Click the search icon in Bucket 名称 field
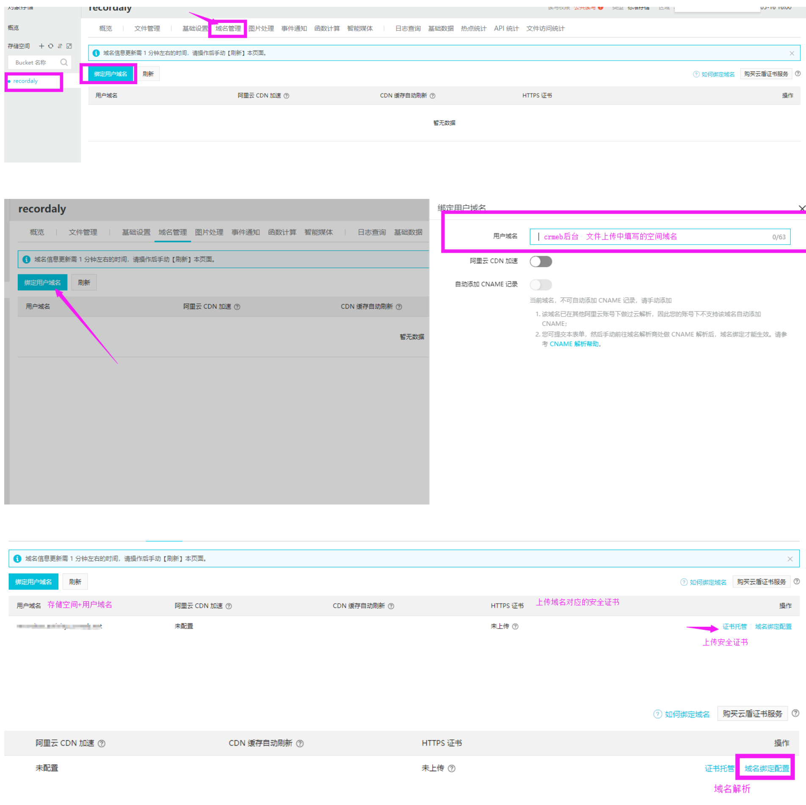The width and height of the screenshot is (806, 805). click(64, 62)
